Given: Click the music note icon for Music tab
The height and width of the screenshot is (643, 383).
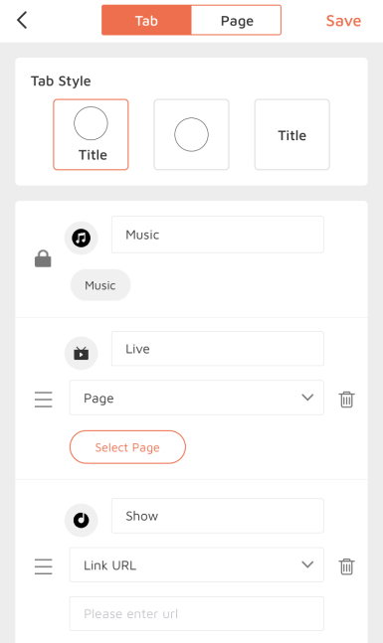Looking at the screenshot, I should point(82,238).
